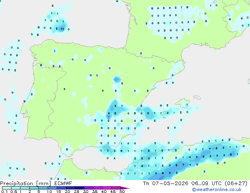Viewport: 250px width, 193px height.
Task: Click the '(06+27)' forecast offset text
Action: click(236, 184)
